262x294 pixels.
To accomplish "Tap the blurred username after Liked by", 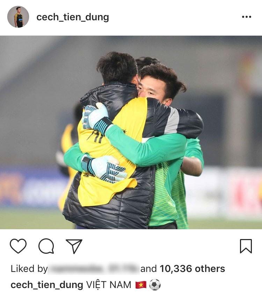I will pos(94,269).
